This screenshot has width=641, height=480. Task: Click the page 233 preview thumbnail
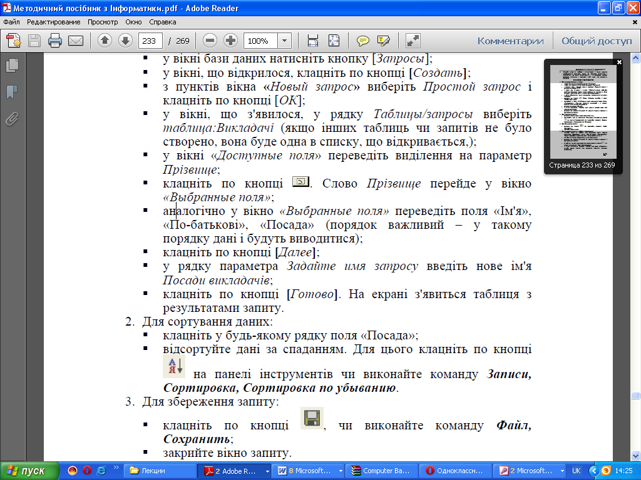583,111
